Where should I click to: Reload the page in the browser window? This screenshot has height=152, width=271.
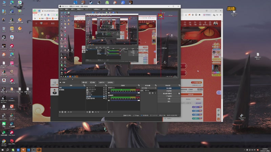tap(42, 15)
